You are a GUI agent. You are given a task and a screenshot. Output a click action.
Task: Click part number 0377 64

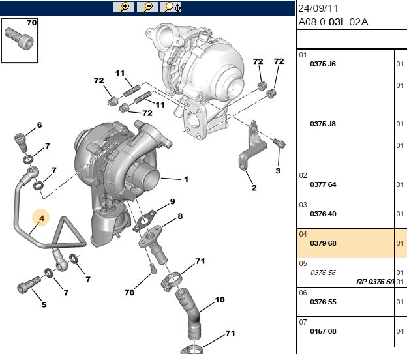(x=323, y=184)
